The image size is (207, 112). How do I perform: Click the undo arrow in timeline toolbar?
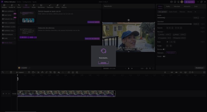(3, 72)
